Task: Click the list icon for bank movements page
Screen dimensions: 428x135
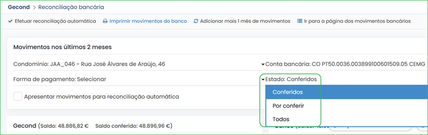Action: pyautogui.click(x=299, y=21)
